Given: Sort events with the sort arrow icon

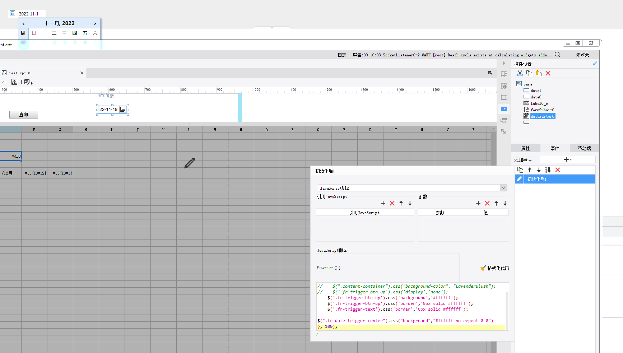Looking at the screenshot, I should coord(548,170).
